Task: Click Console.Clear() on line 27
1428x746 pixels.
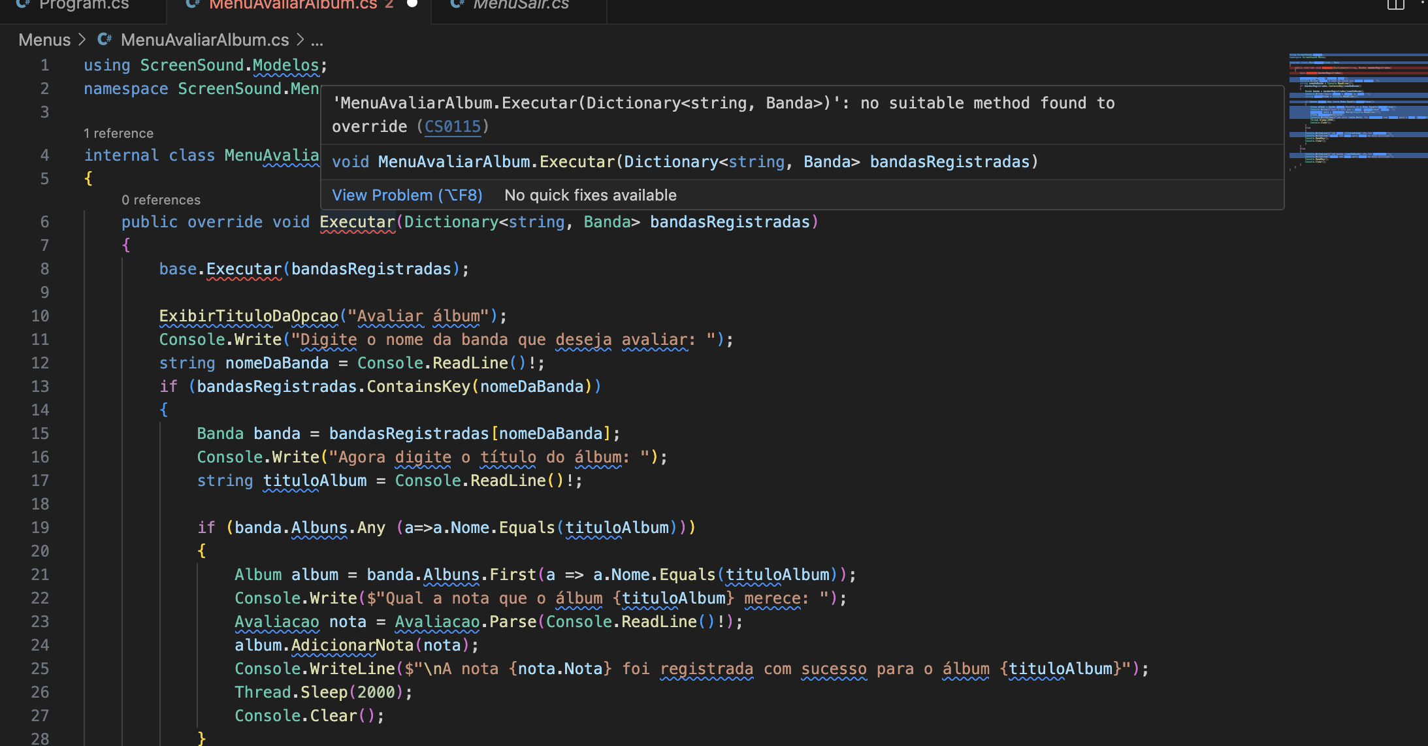Action: click(x=305, y=716)
